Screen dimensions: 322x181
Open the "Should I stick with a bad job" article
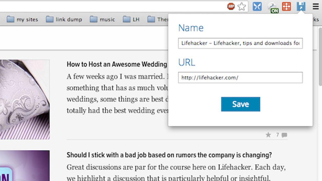pyautogui.click(x=169, y=155)
